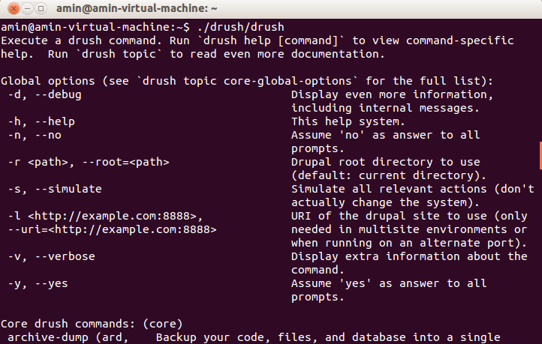Click the -n, --no option line

coord(35,135)
